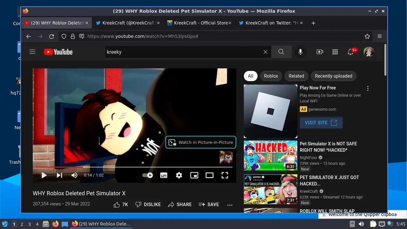
Task: Open 'Pet Simulator X is NOT SAFE' title
Action: pos(328,147)
